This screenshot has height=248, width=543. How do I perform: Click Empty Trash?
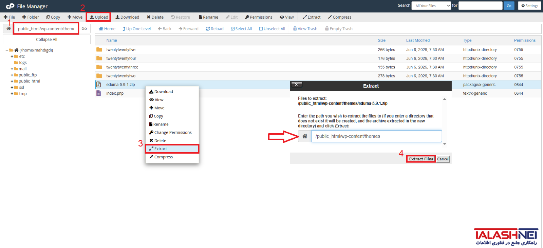pyautogui.click(x=339, y=29)
